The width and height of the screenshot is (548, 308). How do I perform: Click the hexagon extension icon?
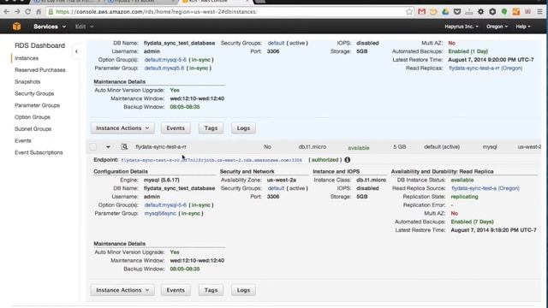point(492,12)
